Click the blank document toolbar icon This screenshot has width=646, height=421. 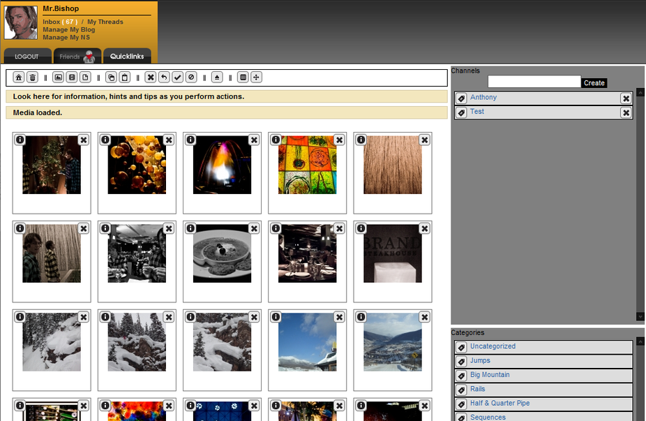[x=85, y=77]
